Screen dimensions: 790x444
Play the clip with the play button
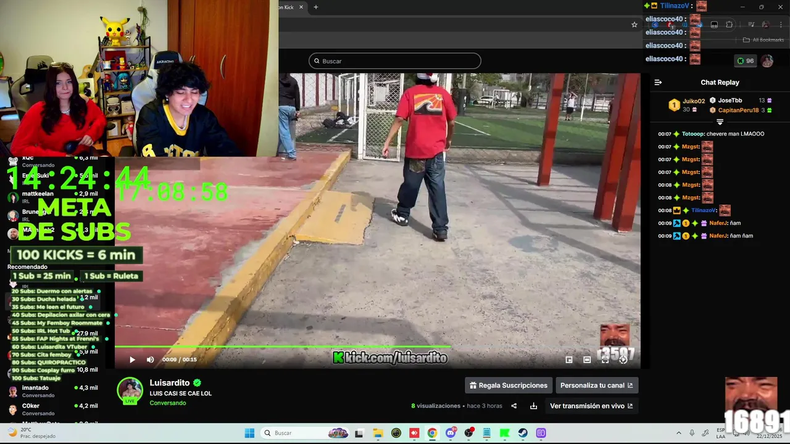point(132,360)
